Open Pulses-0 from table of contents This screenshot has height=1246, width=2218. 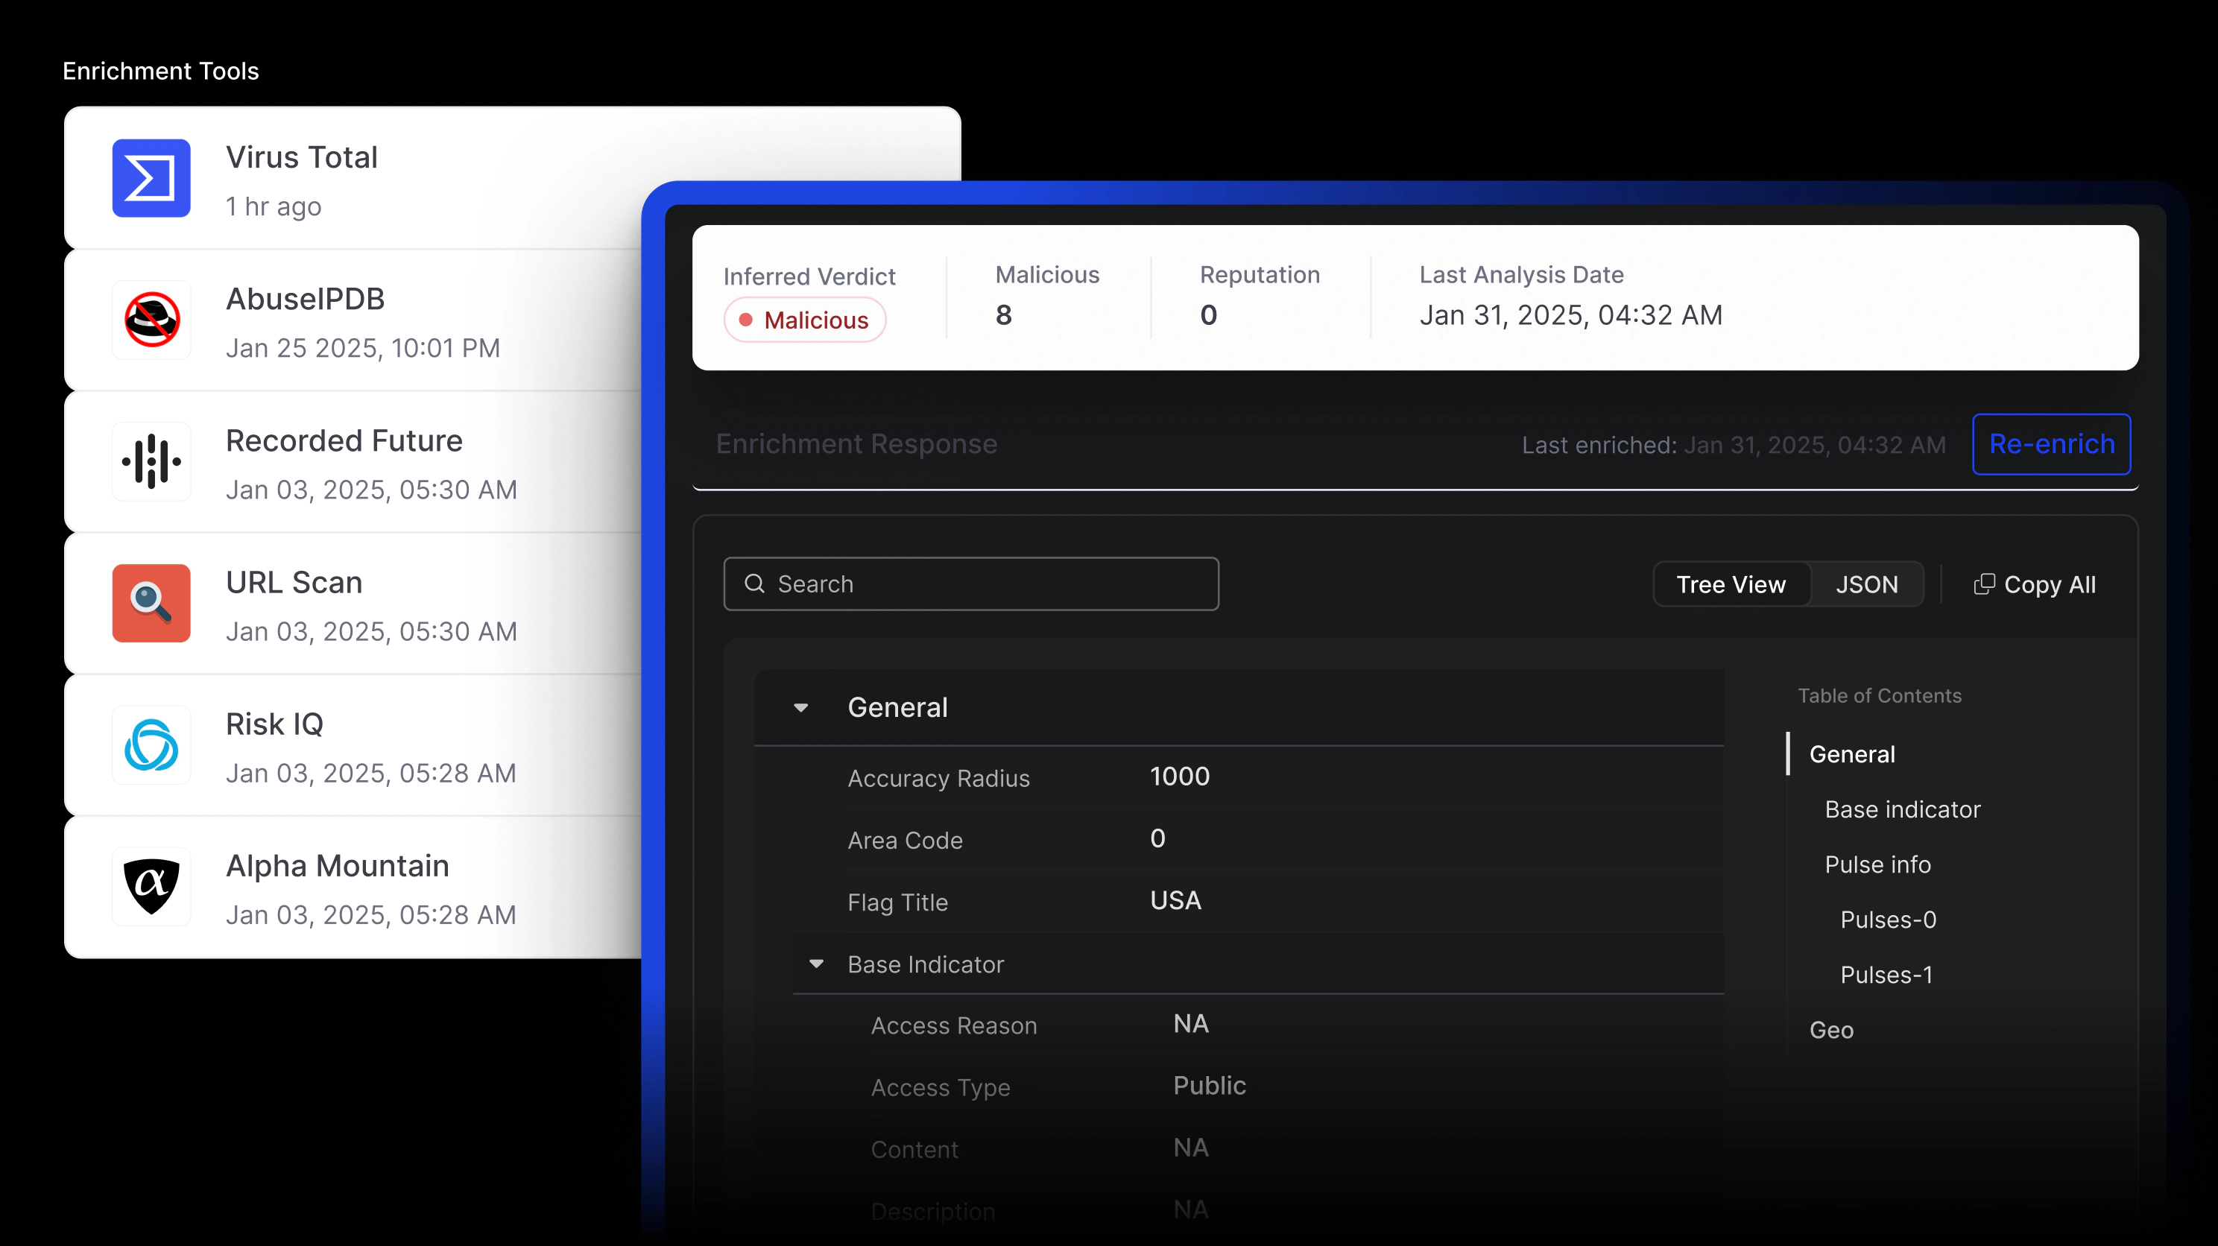click(x=1887, y=920)
